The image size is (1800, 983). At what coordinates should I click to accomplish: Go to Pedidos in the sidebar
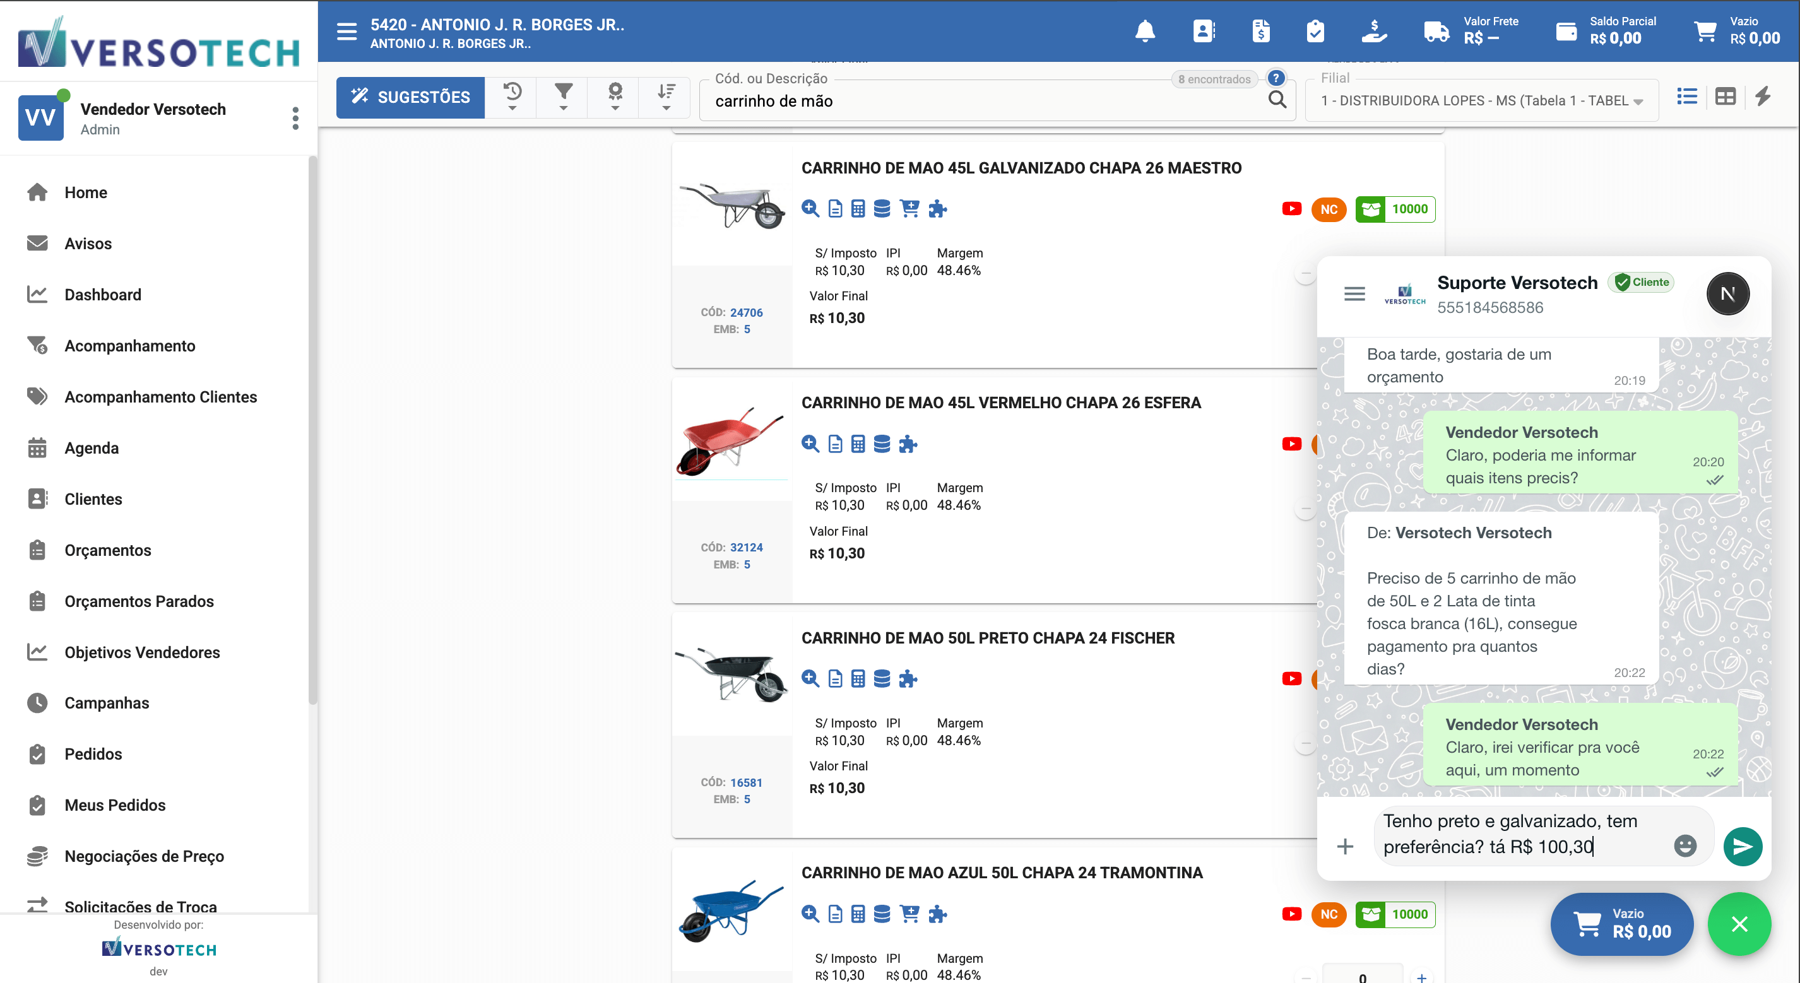pos(93,754)
